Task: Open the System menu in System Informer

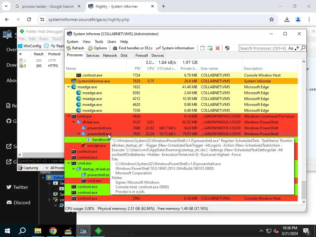Action: pyautogui.click(x=72, y=42)
